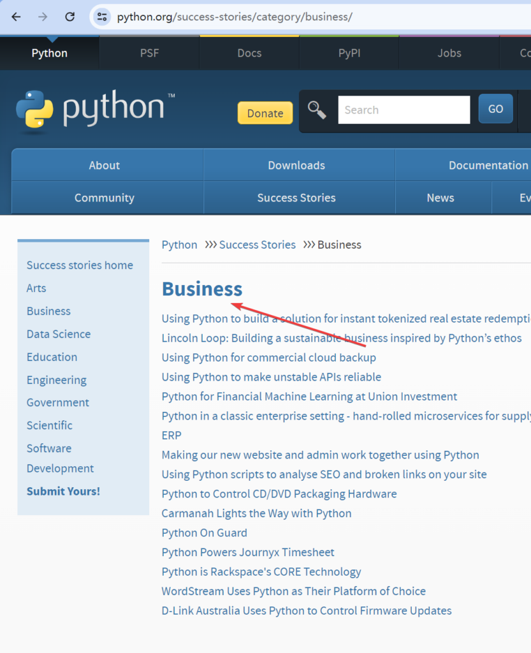The height and width of the screenshot is (653, 531).
Task: Click the magnifying glass search icon
Action: [x=317, y=110]
